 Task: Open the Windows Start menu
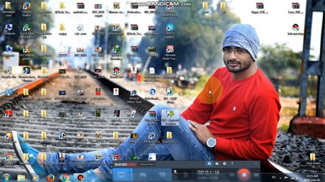click(x=6, y=177)
